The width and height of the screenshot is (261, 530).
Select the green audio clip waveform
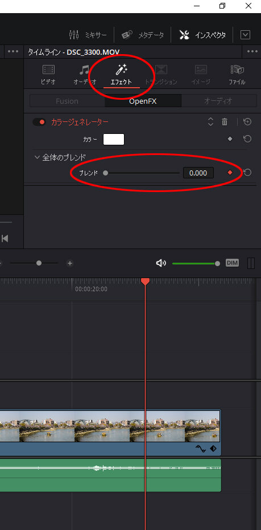(x=110, y=475)
